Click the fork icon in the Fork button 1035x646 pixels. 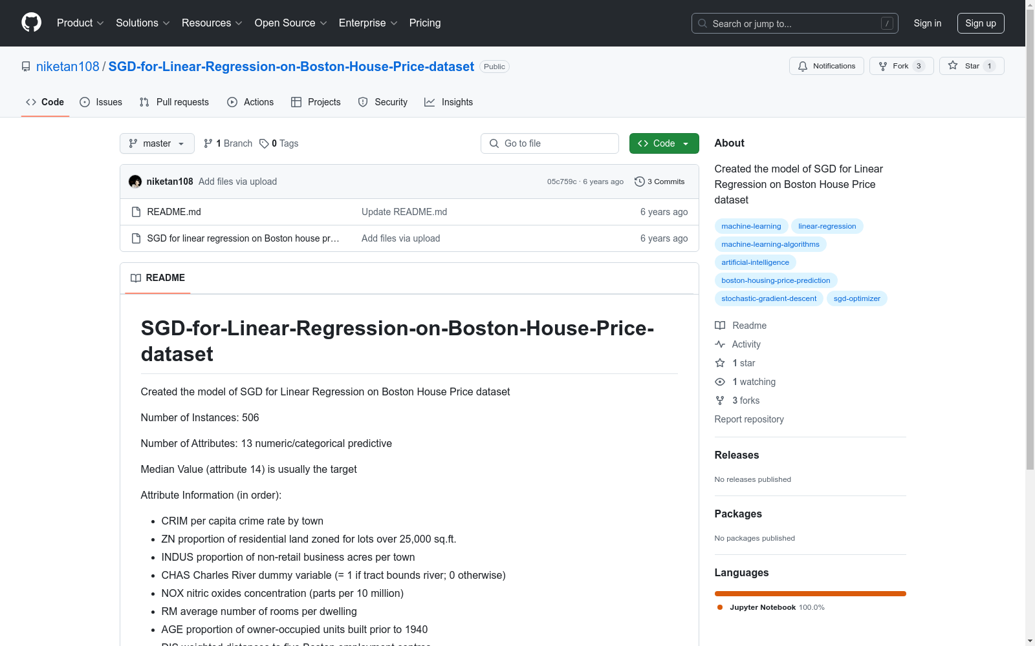[883, 66]
